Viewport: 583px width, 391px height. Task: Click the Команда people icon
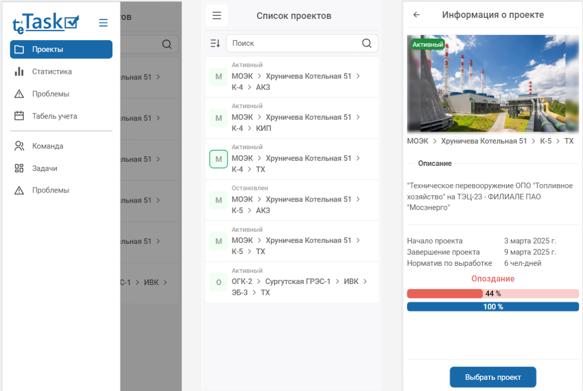(19, 146)
